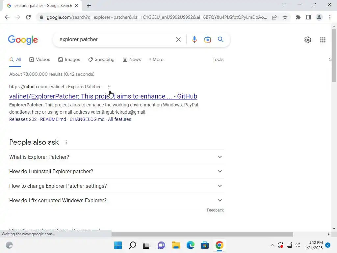Viewport: 337px width, 253px height.
Task: Open the Windows Start menu
Action: click(x=118, y=245)
